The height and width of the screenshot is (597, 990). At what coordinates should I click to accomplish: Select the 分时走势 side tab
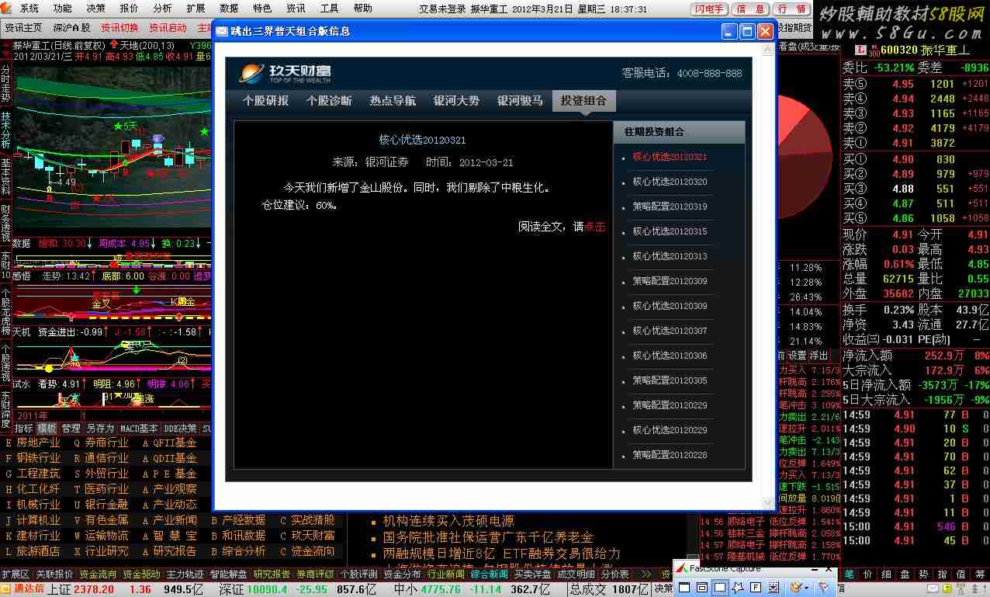coord(5,82)
